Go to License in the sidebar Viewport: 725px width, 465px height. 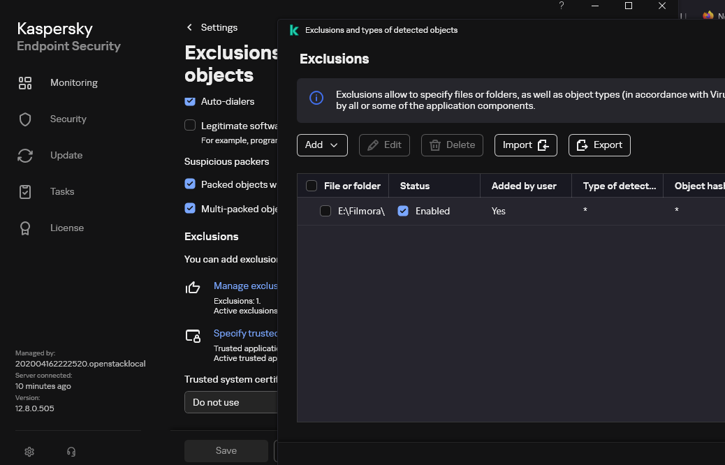coord(67,228)
